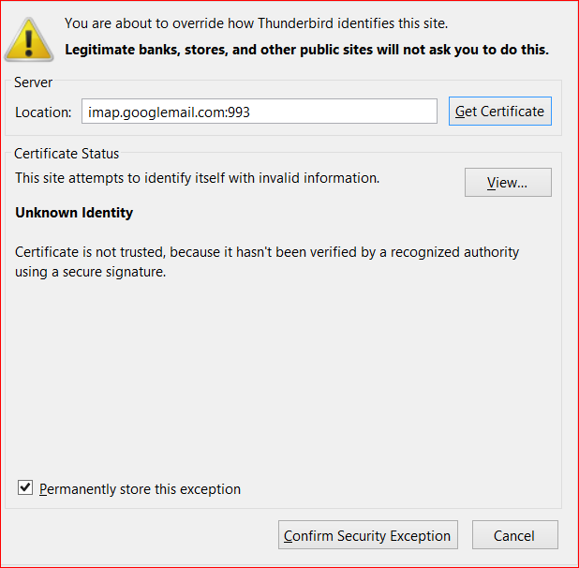Focus the server Location input field
Screen dimensions: 579x568
(x=259, y=112)
